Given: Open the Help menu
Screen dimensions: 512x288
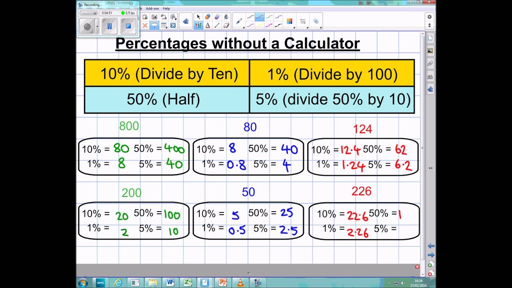Looking at the screenshot, I should pos(166,8).
